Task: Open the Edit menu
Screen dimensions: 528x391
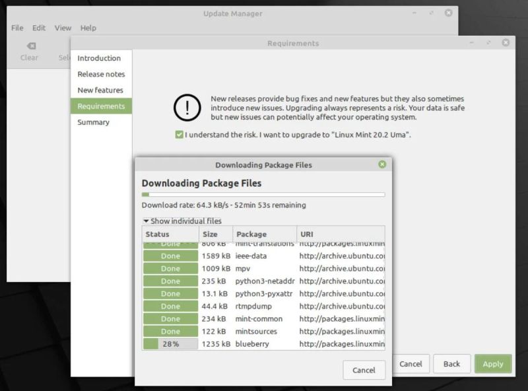Action: point(38,28)
